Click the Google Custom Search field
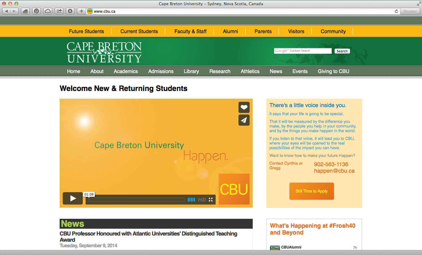 click(x=303, y=51)
